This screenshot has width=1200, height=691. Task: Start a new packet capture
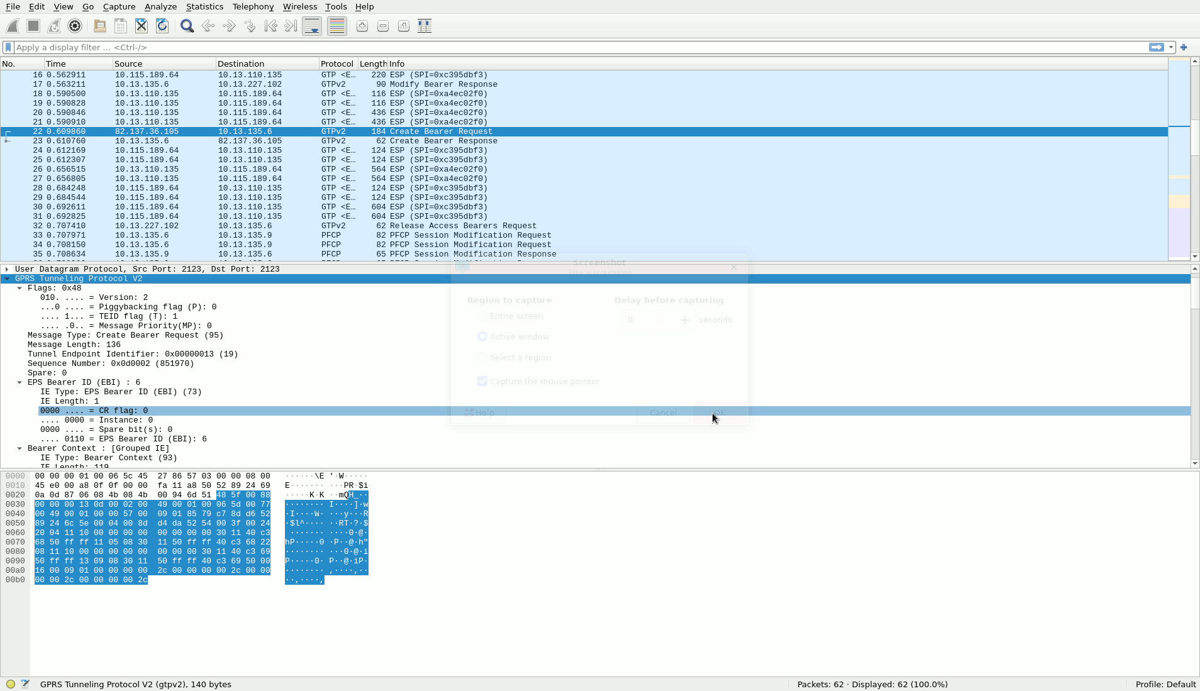click(11, 26)
